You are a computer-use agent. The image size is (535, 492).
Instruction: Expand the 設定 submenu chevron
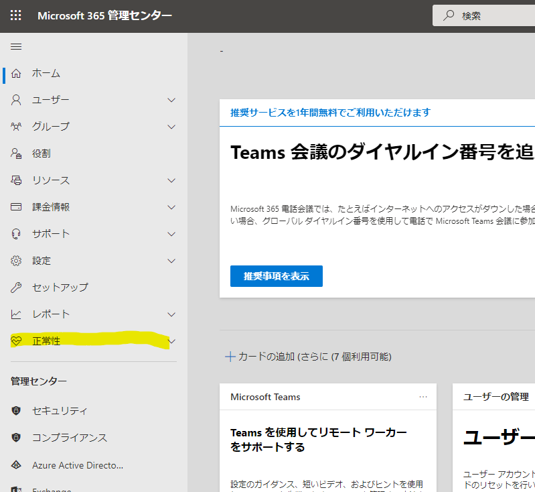tap(171, 261)
